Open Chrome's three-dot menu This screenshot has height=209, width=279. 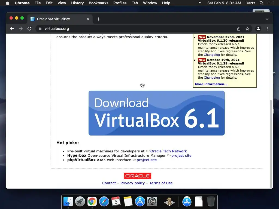(x=267, y=29)
